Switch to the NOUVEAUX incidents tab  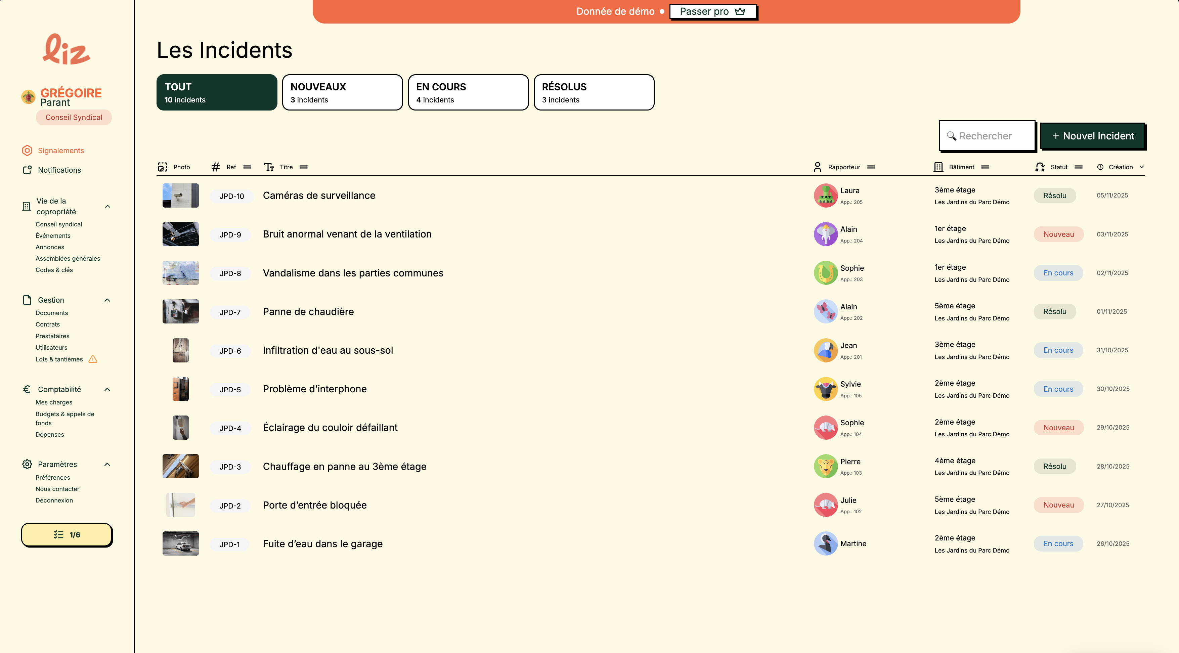342,92
